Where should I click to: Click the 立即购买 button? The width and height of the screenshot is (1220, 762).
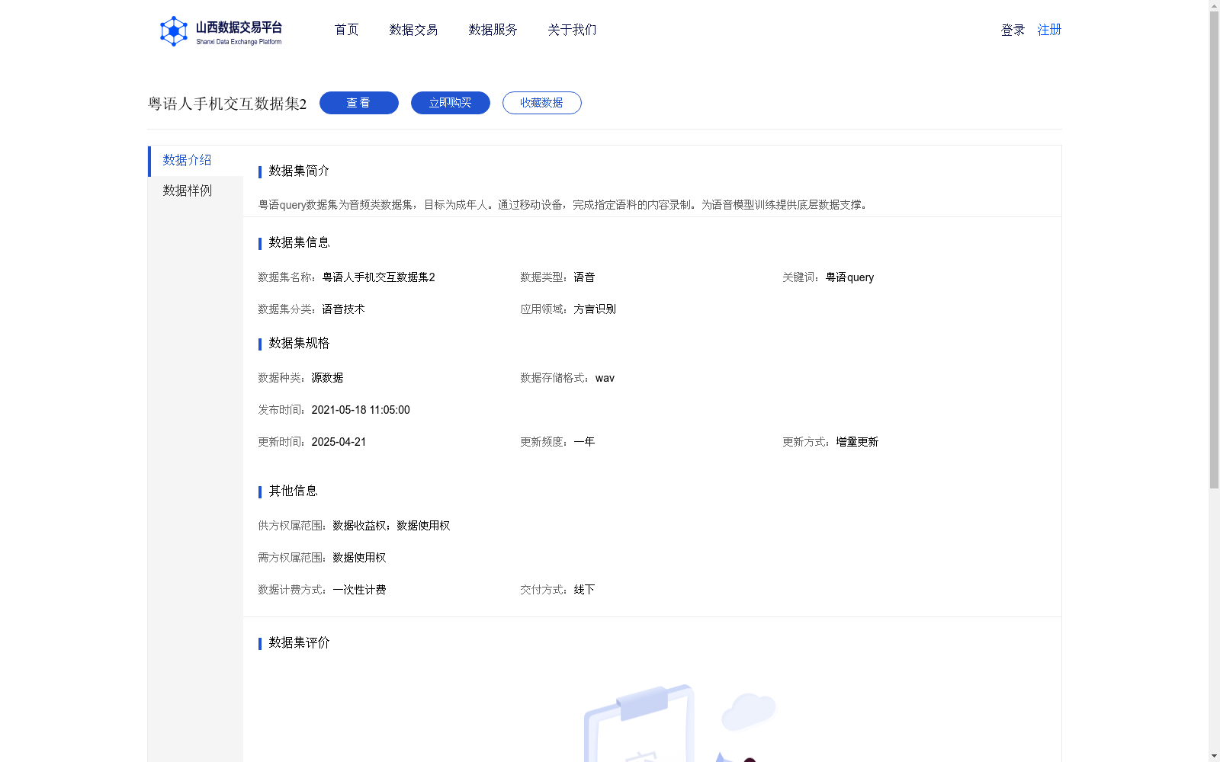click(451, 103)
